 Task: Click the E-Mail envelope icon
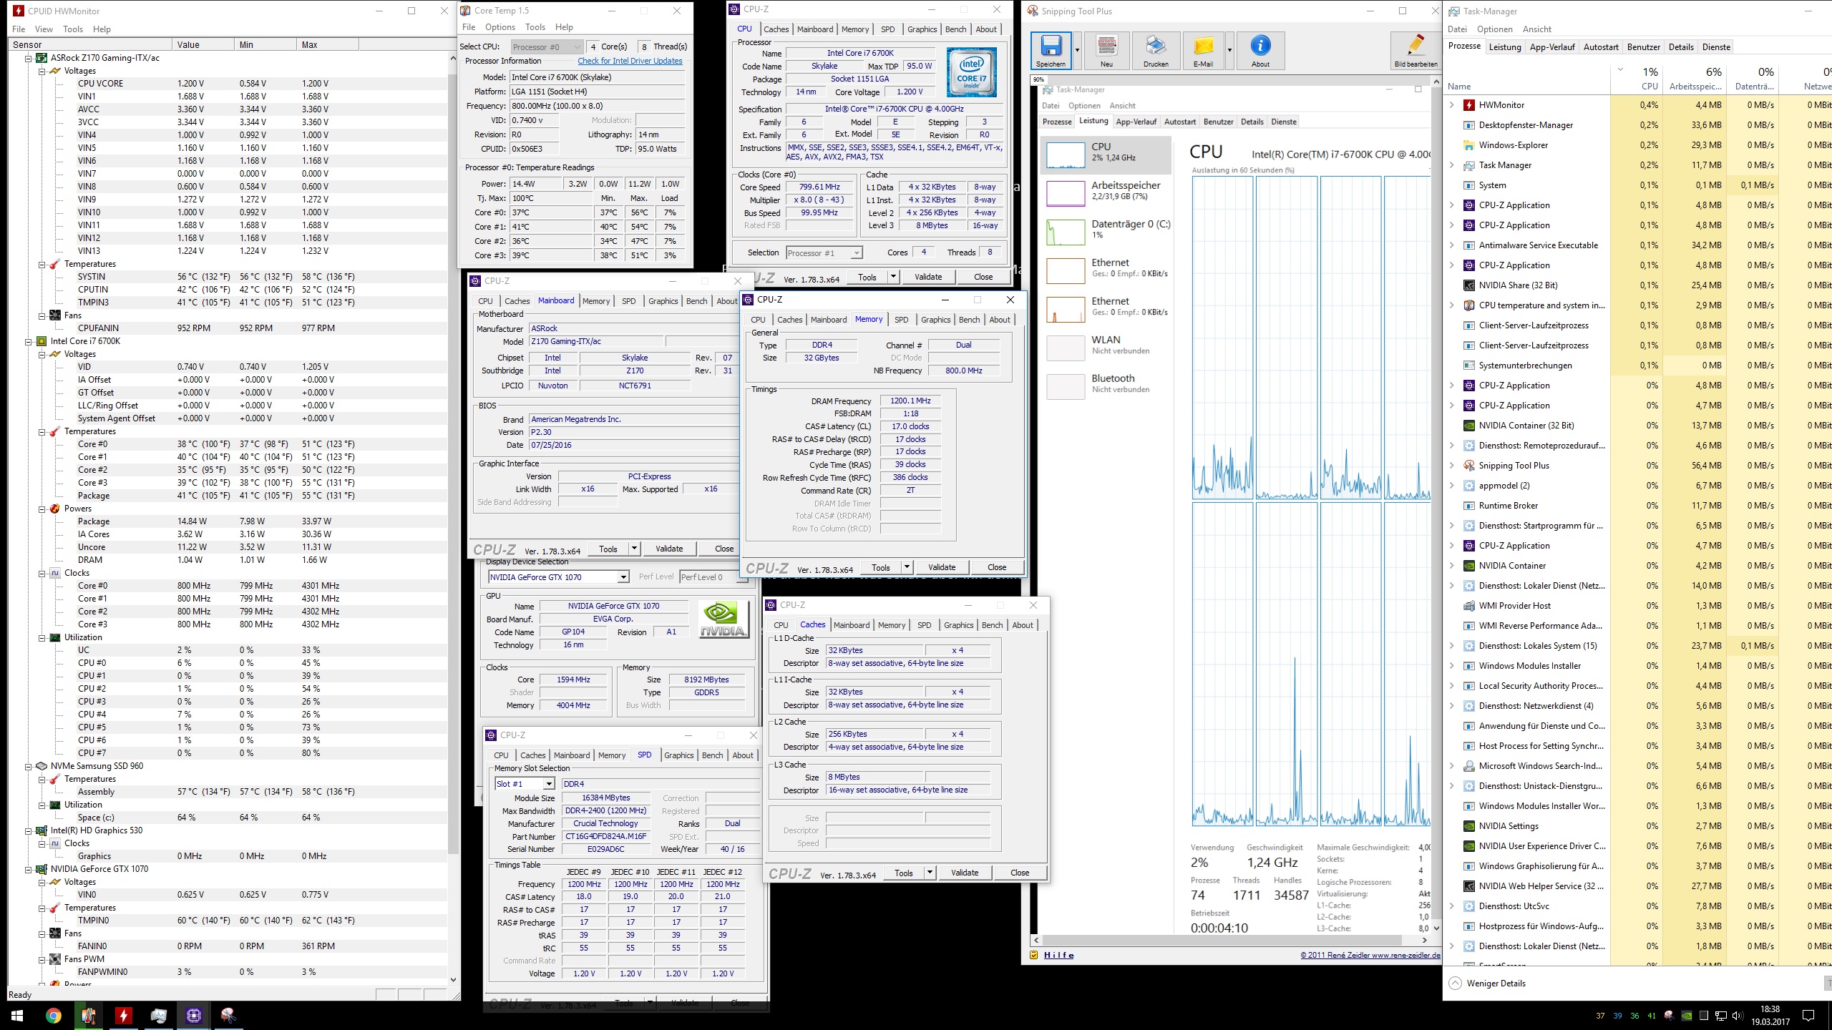(1203, 50)
